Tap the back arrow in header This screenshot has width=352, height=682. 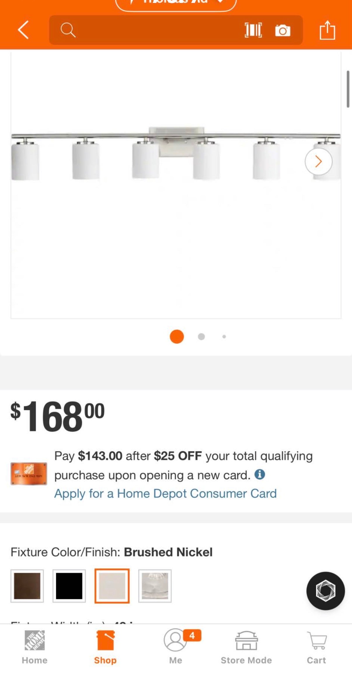click(x=23, y=30)
